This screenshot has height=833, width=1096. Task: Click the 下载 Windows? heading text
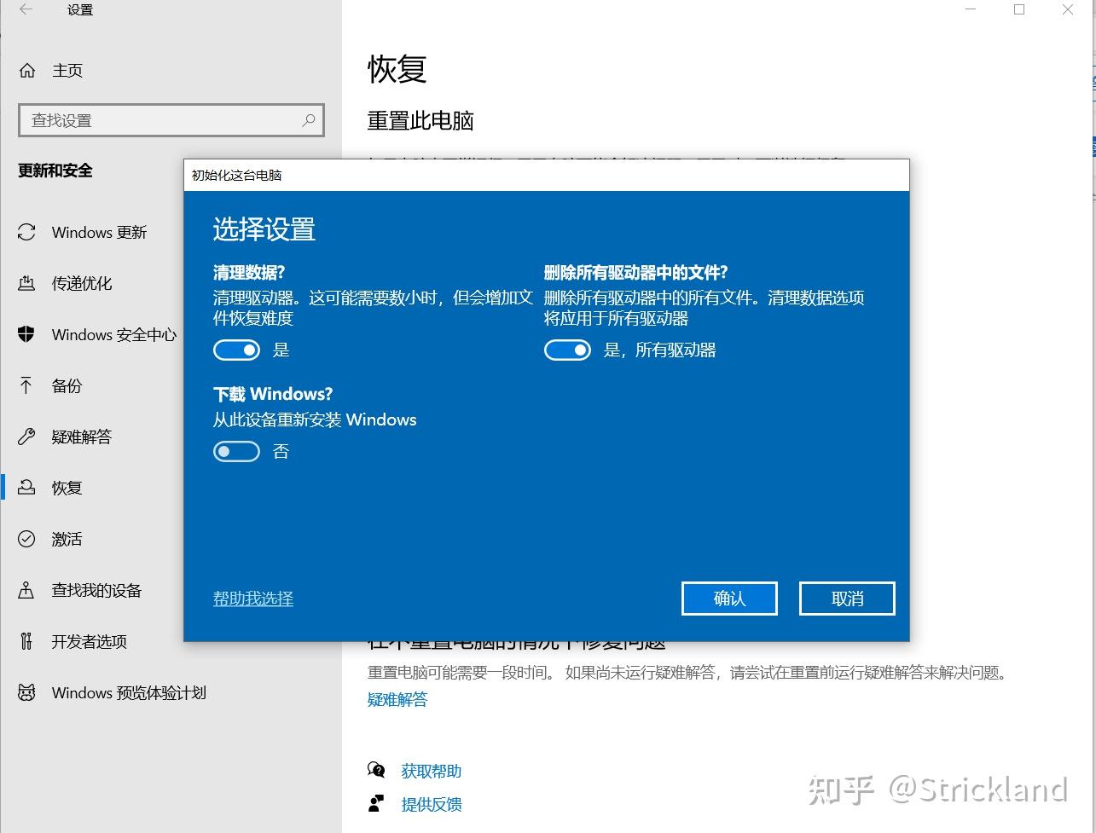click(x=273, y=394)
